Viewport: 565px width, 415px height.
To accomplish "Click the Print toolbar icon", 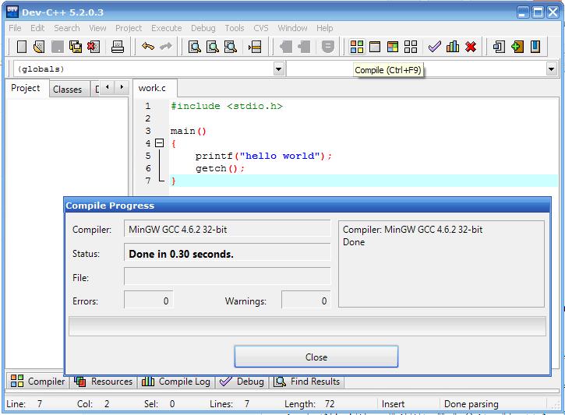I will tap(118, 47).
